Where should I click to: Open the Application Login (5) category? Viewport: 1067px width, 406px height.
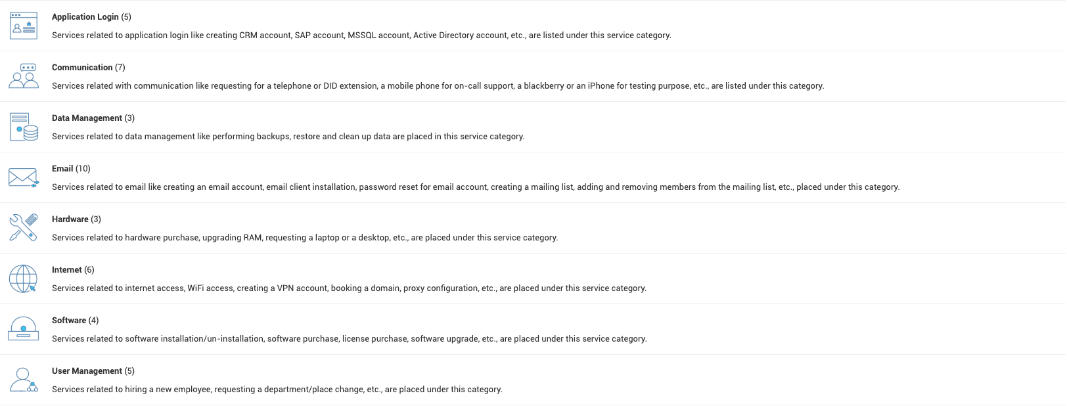point(91,17)
